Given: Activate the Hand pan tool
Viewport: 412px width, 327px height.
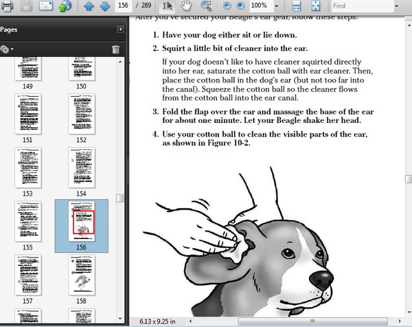Looking at the screenshot, I should (186, 6).
